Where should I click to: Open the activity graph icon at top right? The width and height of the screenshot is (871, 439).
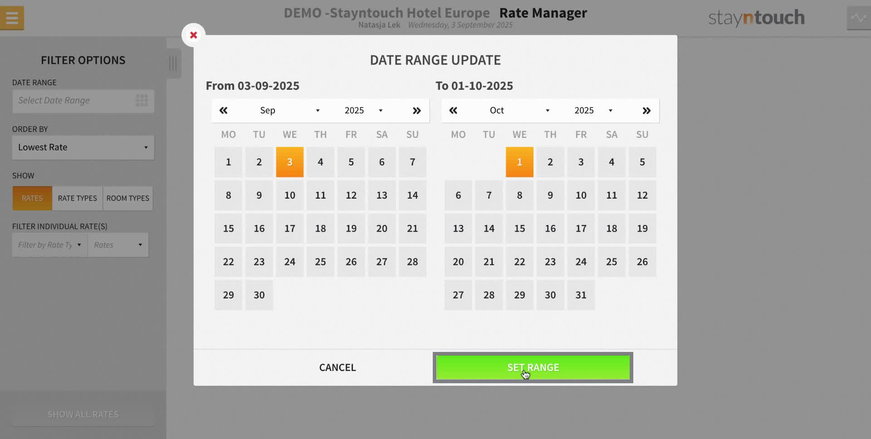[x=858, y=18]
